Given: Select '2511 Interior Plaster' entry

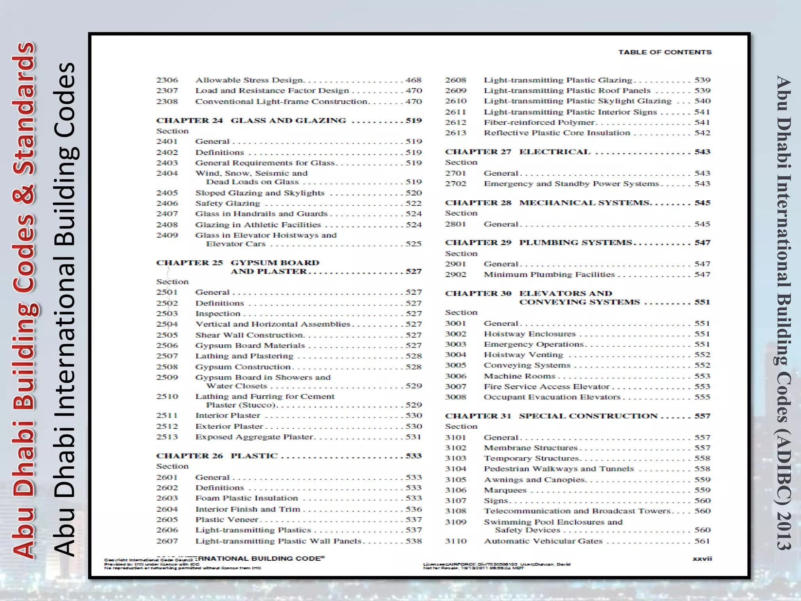Looking at the screenshot, I should pos(289,416).
